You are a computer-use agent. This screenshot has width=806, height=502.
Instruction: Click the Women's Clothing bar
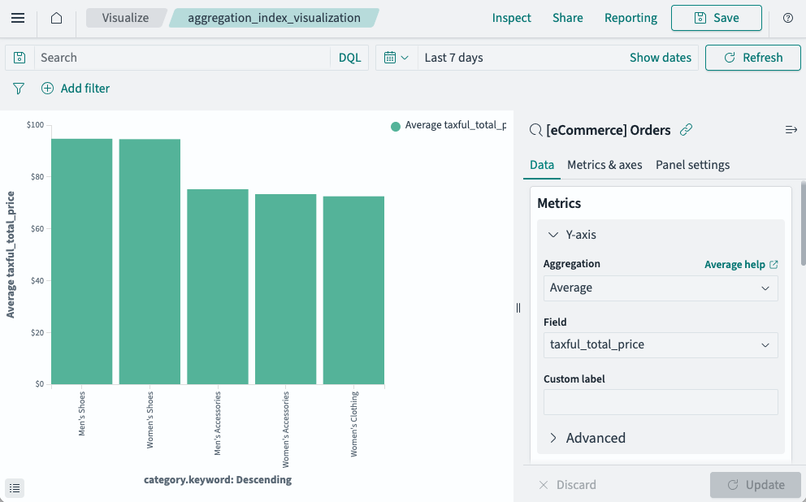coord(353,290)
